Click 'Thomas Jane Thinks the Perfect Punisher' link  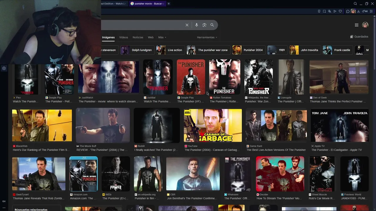click(338, 101)
